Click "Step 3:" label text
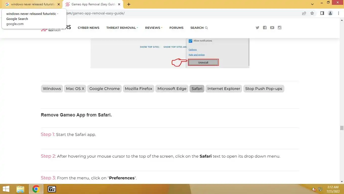344x194 pixels. pos(48,178)
